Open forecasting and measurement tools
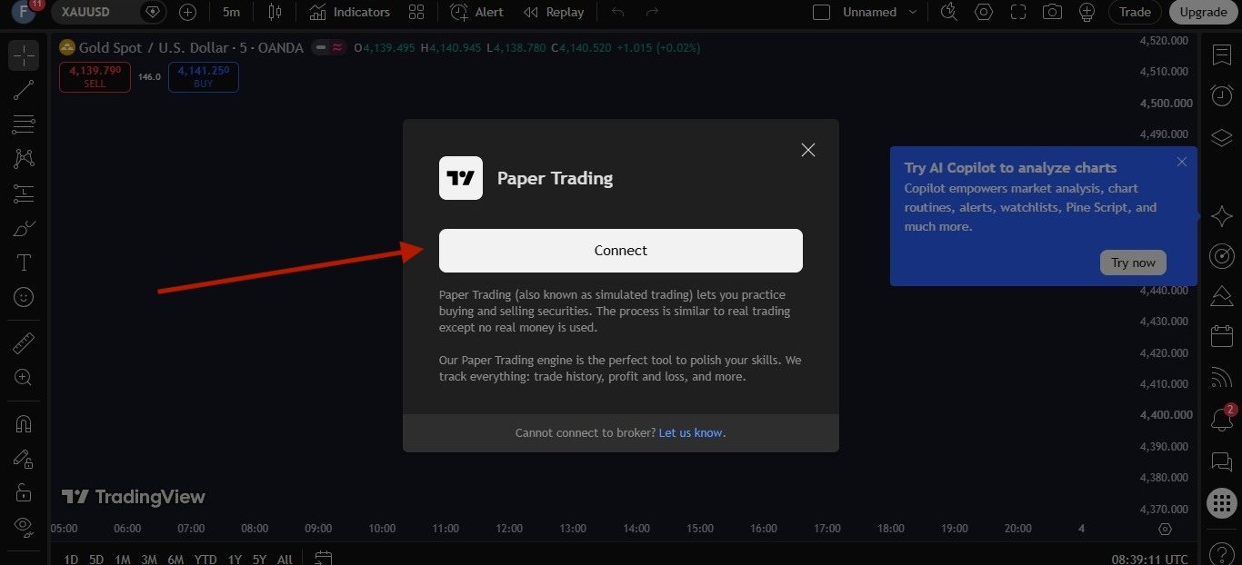This screenshot has height=565, width=1242. (24, 193)
